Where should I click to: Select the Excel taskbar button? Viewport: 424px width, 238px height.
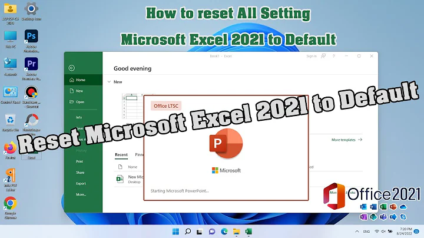(x=249, y=232)
